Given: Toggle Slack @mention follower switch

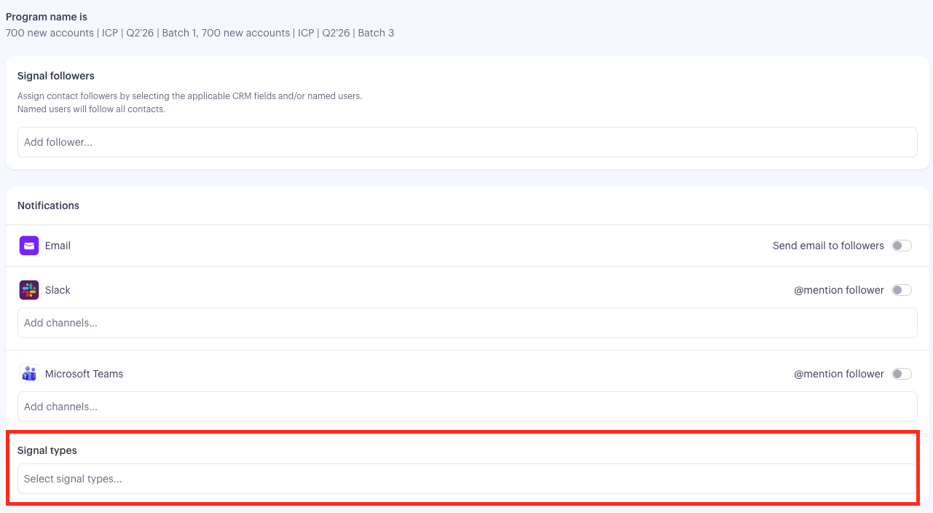Looking at the screenshot, I should tap(902, 290).
